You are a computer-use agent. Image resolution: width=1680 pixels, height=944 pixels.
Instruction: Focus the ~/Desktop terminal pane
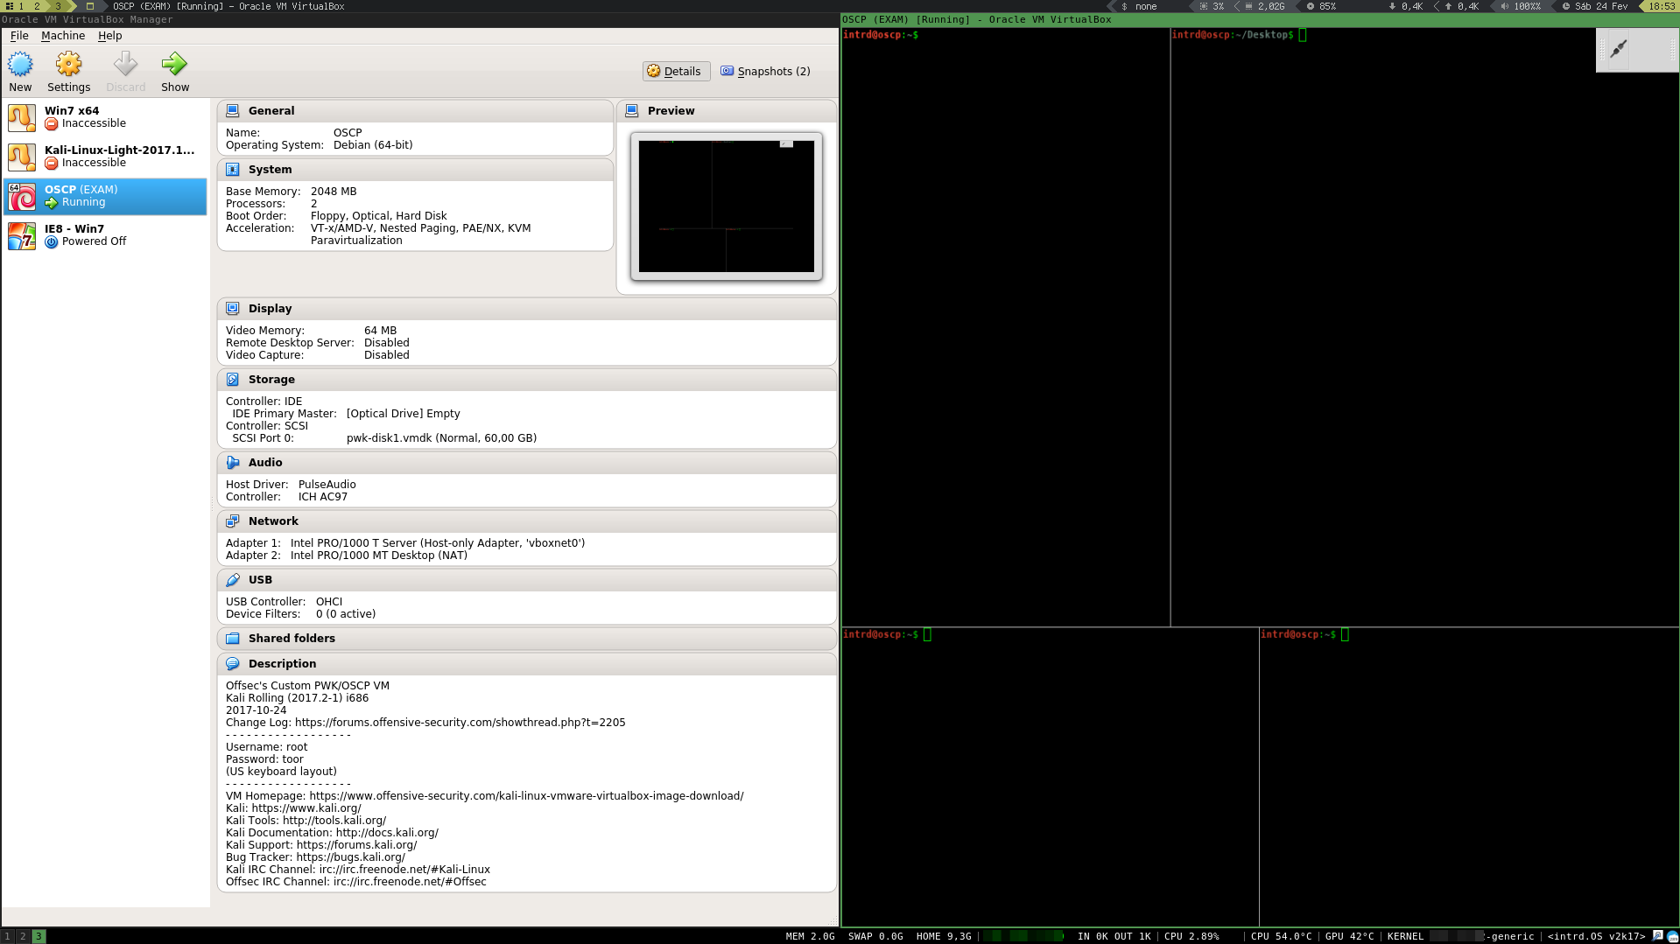click(1424, 327)
